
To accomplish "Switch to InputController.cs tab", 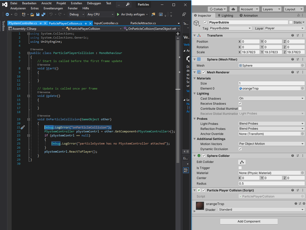I will coord(106,23).
